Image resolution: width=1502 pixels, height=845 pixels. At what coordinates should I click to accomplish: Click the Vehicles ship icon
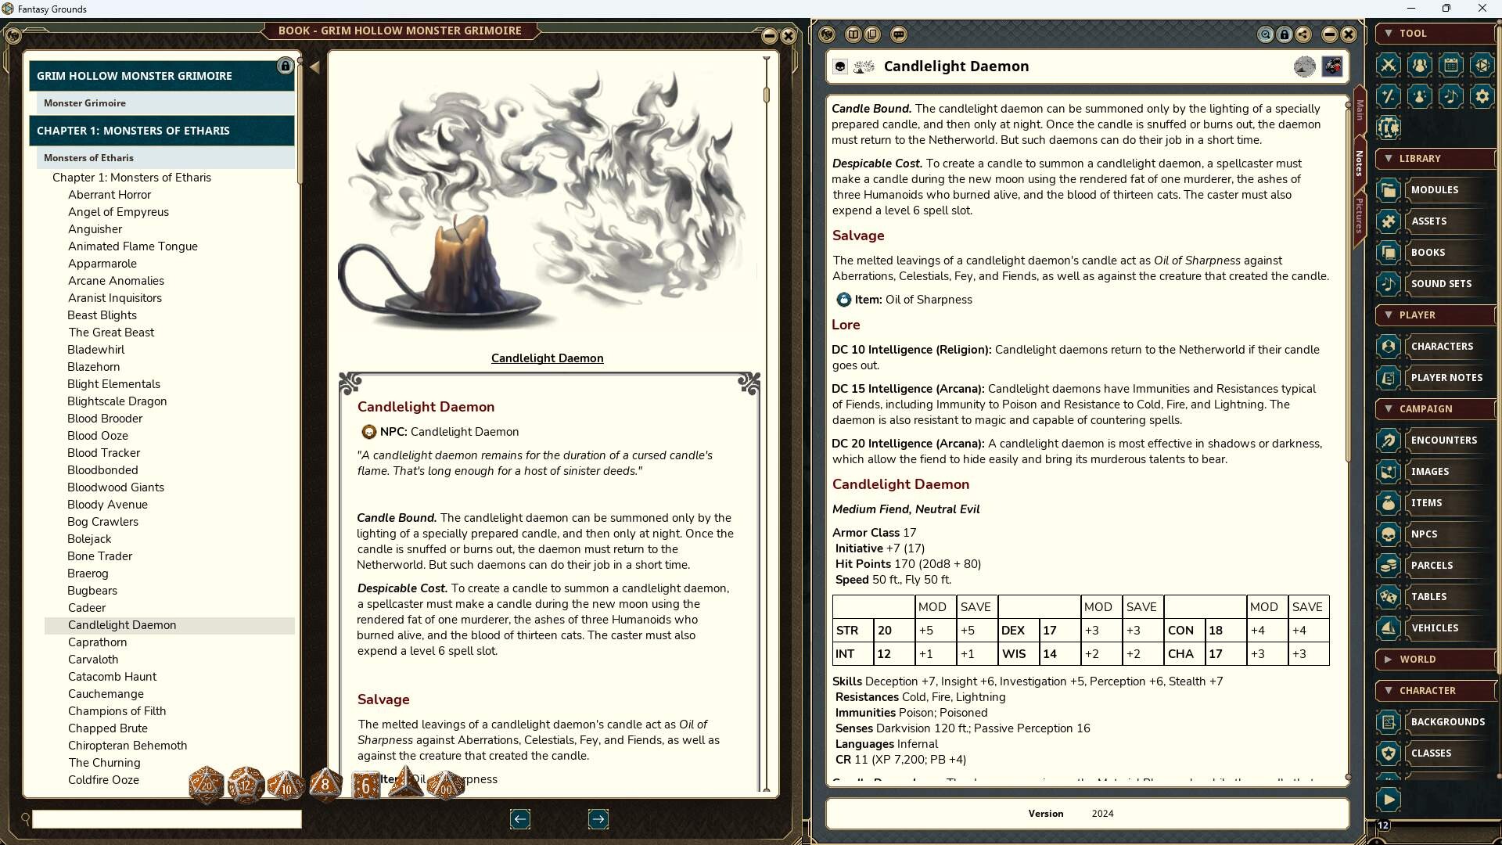pyautogui.click(x=1389, y=628)
